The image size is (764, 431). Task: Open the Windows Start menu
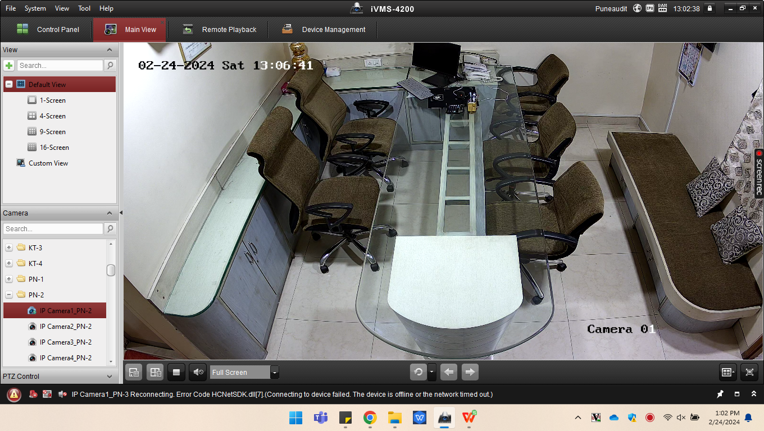[295, 418]
